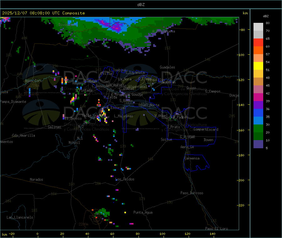282x238 pixels.
Task: Click the V_Atuel location label
Action: [x=161, y=116]
